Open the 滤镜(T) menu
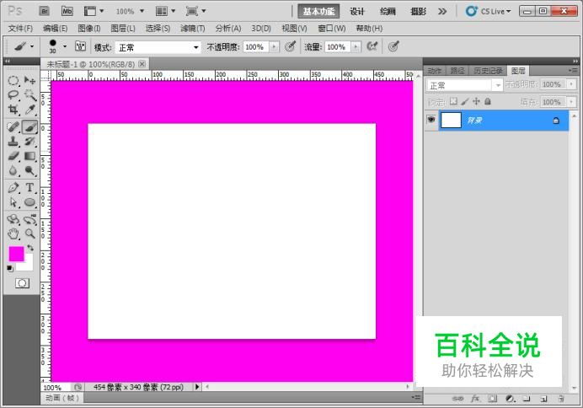This screenshot has height=408, width=583. point(193,29)
